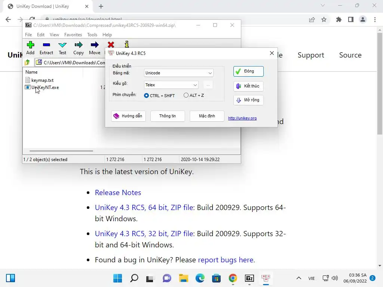
Task: Click the ellipsis button beside Kiểu gõ
Action: pyautogui.click(x=208, y=85)
